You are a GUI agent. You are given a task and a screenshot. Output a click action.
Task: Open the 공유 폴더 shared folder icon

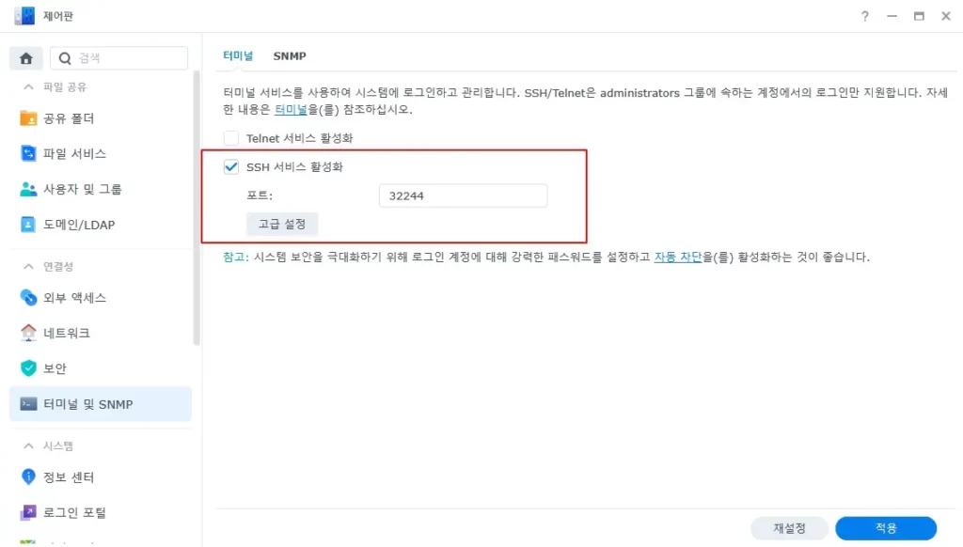click(28, 117)
